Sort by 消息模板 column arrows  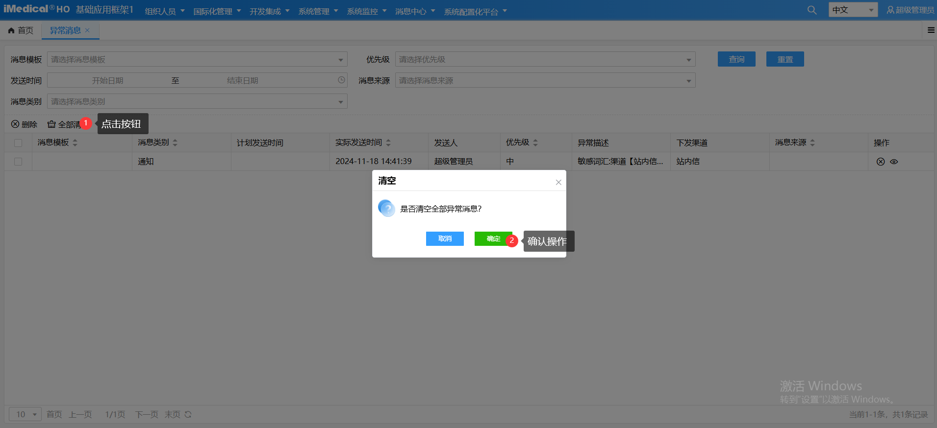click(75, 143)
